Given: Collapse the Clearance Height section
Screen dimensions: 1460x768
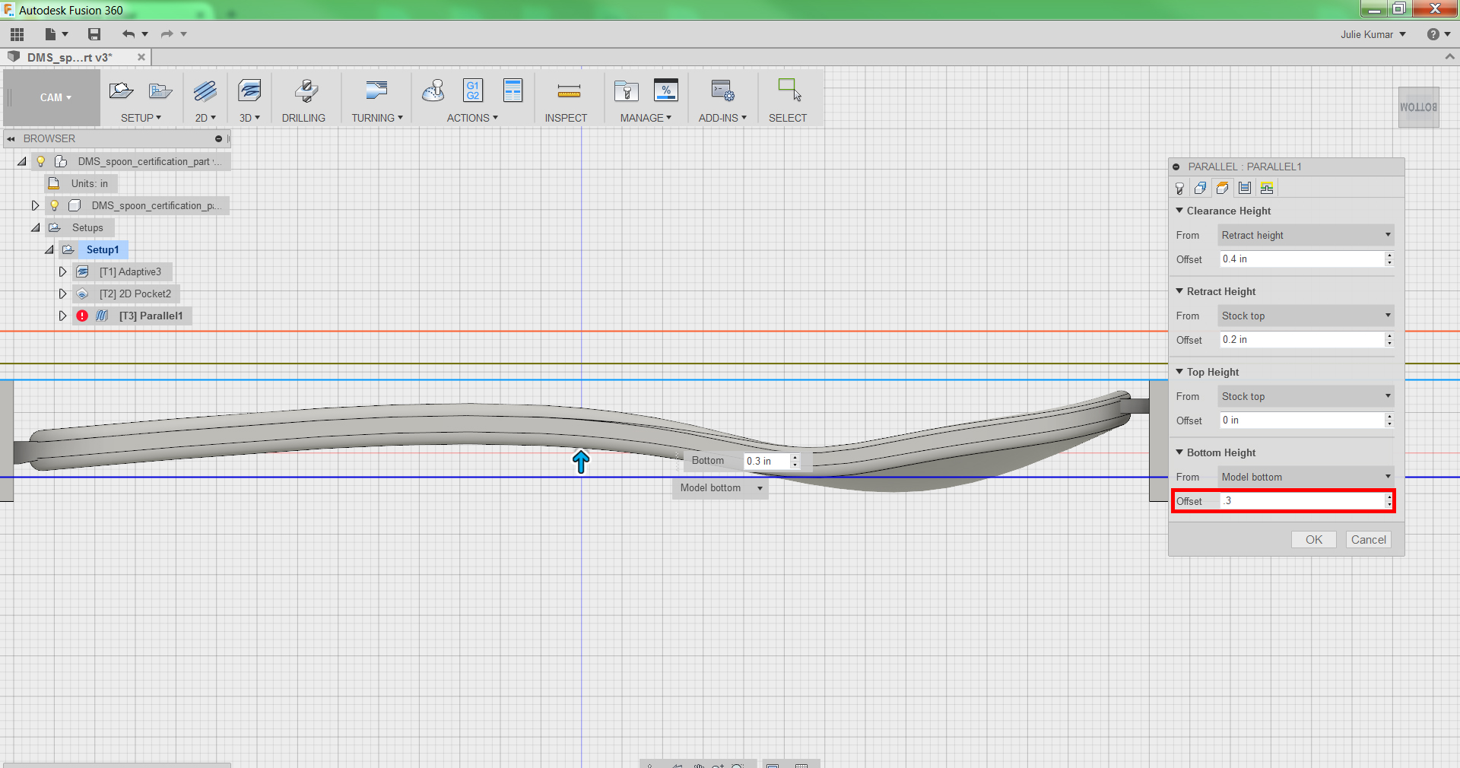Looking at the screenshot, I should [1179, 211].
